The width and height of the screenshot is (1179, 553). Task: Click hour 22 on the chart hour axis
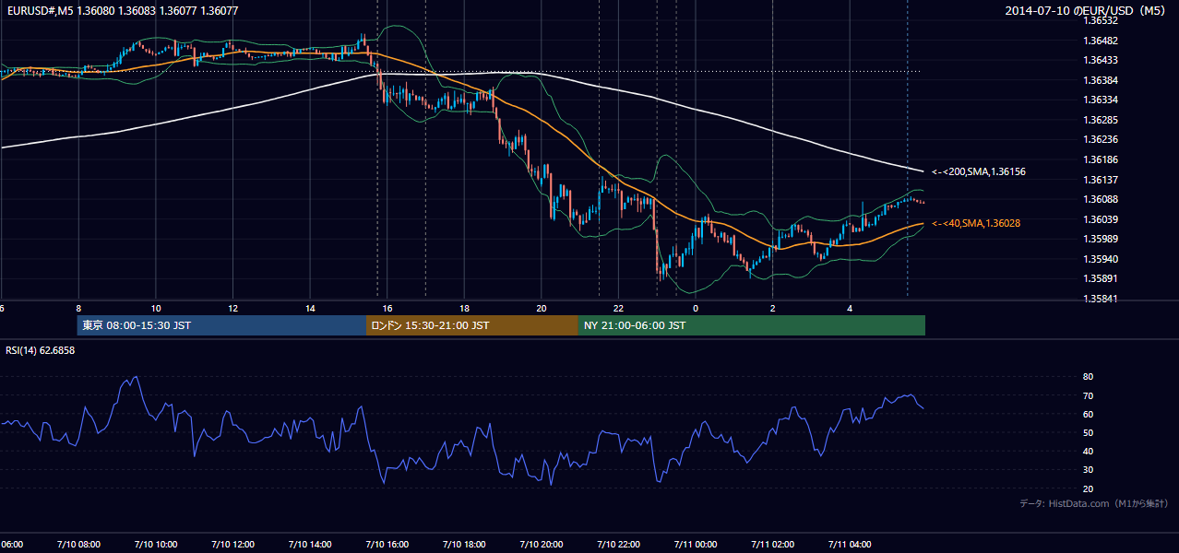pyautogui.click(x=618, y=308)
